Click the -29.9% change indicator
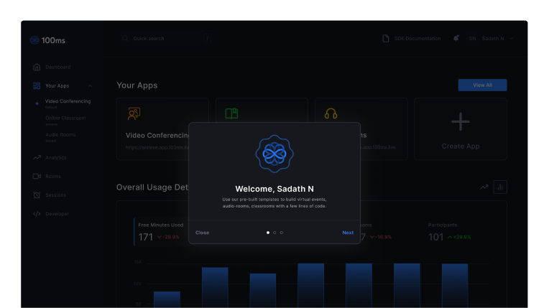 pyautogui.click(x=168, y=237)
